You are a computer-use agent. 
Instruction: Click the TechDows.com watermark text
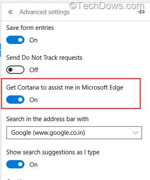[107, 6]
